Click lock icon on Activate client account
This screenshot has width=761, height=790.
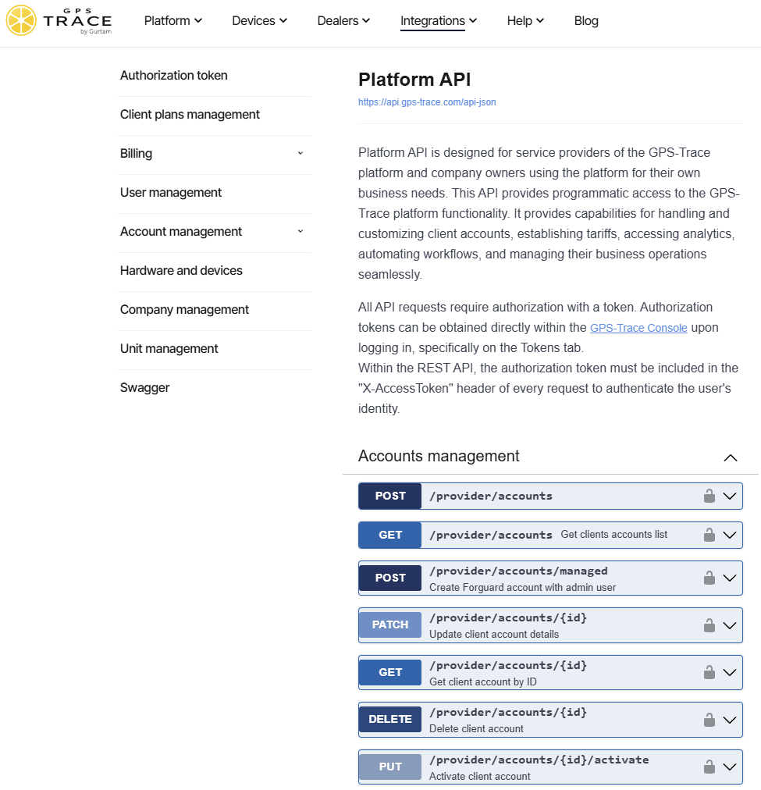pos(709,767)
